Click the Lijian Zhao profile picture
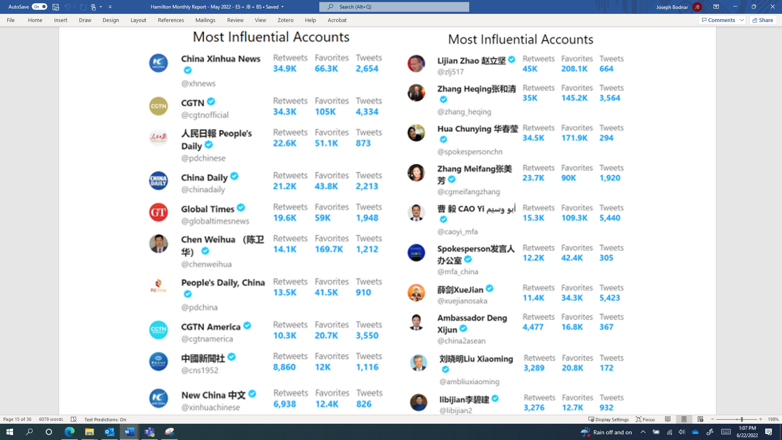 tap(416, 64)
